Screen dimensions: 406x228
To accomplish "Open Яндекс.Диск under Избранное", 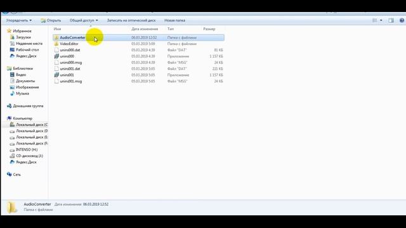I will [26, 56].
